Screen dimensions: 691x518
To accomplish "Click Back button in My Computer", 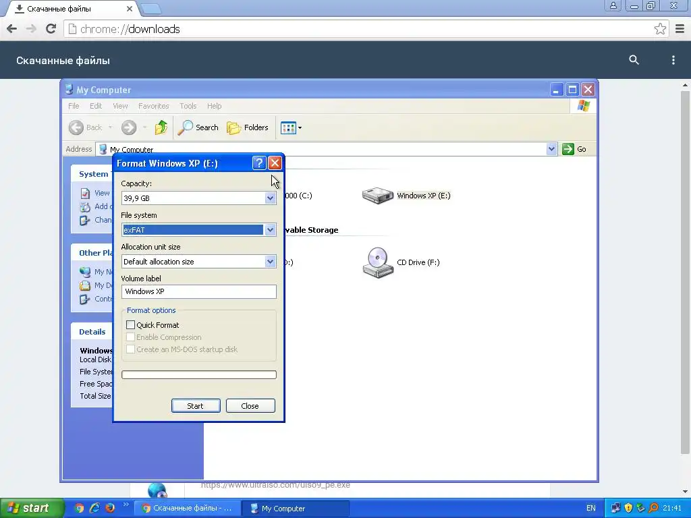I will [x=86, y=127].
